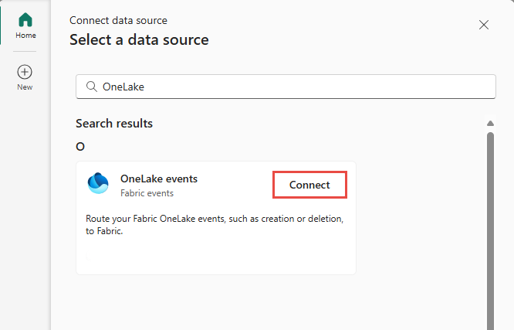The image size is (514, 330).
Task: Click the letter O group header
Action: pos(80,146)
